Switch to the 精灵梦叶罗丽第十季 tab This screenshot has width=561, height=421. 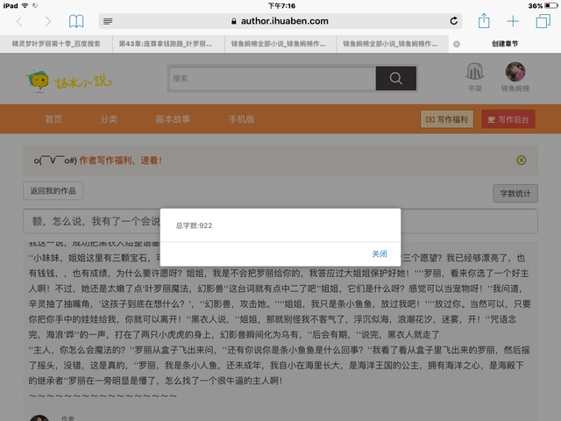57,43
